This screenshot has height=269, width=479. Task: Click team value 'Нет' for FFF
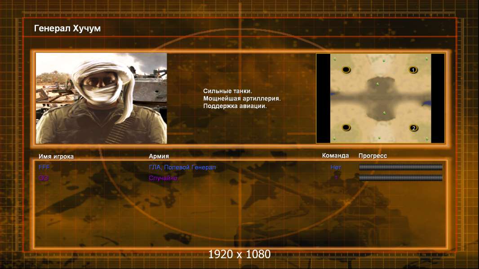tap(336, 167)
